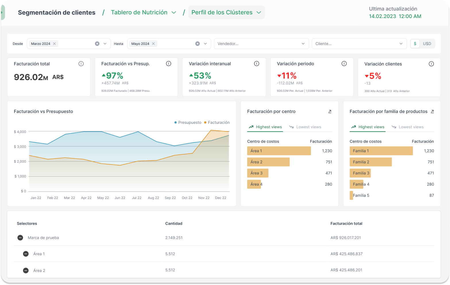Click the Variación clientes info icon

click(431, 64)
